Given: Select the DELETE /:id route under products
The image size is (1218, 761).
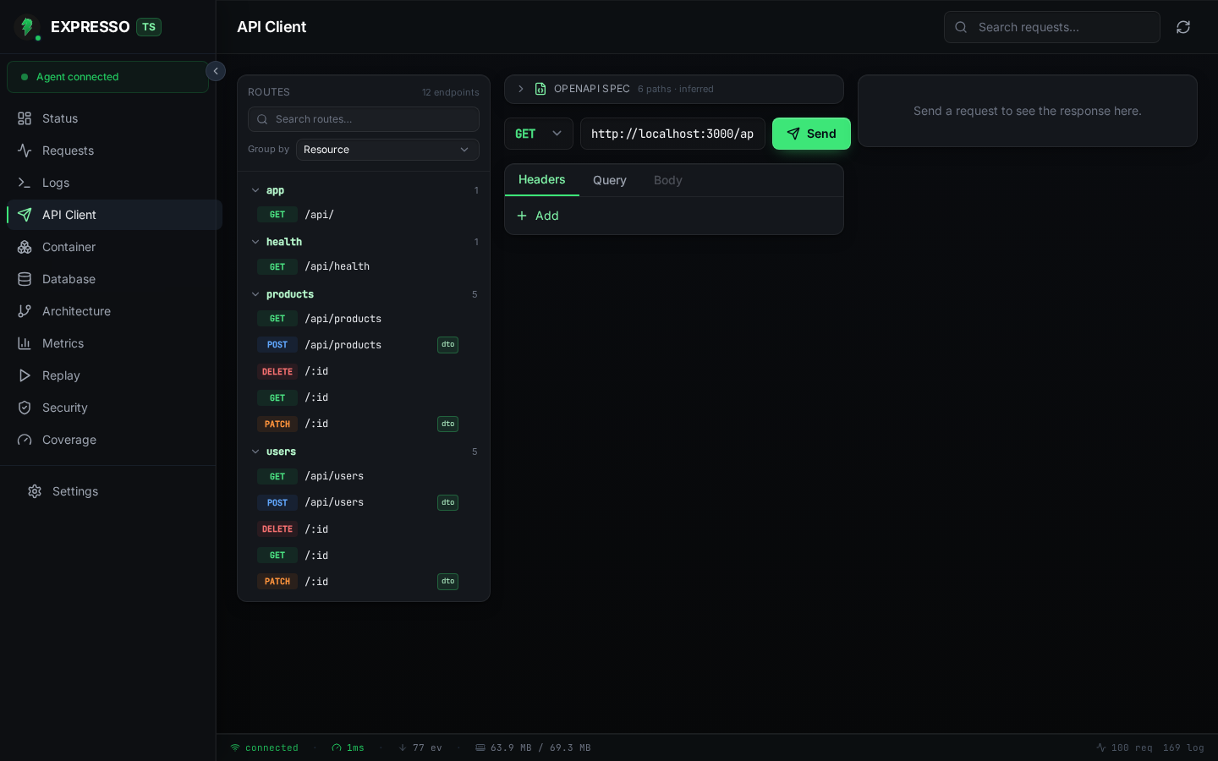Looking at the screenshot, I should click(364, 371).
